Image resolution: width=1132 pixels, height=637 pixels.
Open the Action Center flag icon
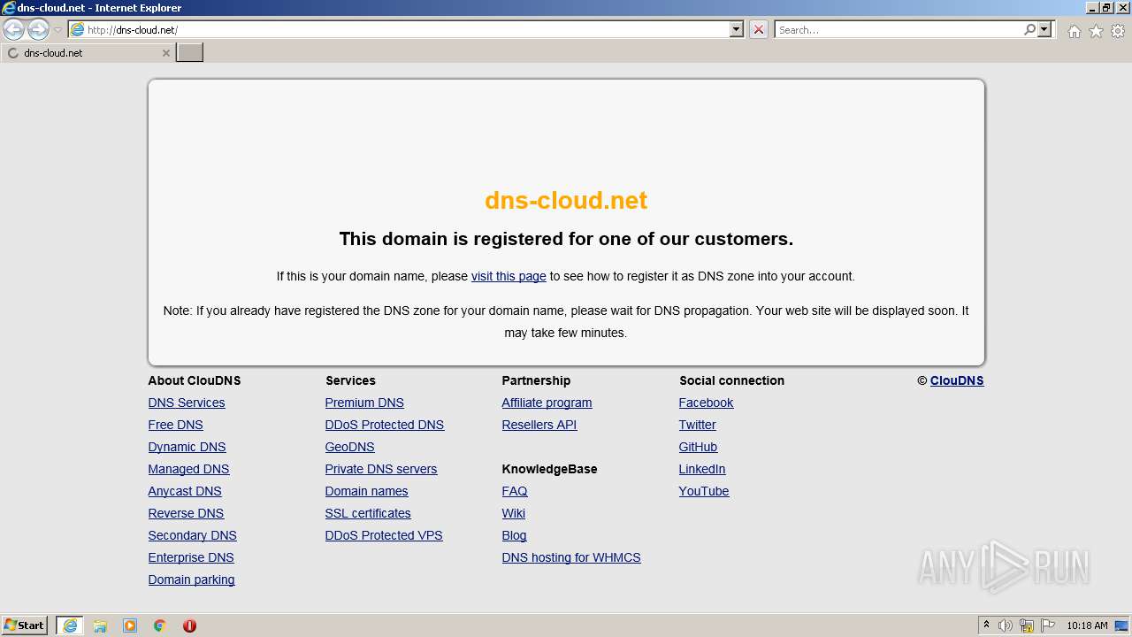coord(1048,625)
